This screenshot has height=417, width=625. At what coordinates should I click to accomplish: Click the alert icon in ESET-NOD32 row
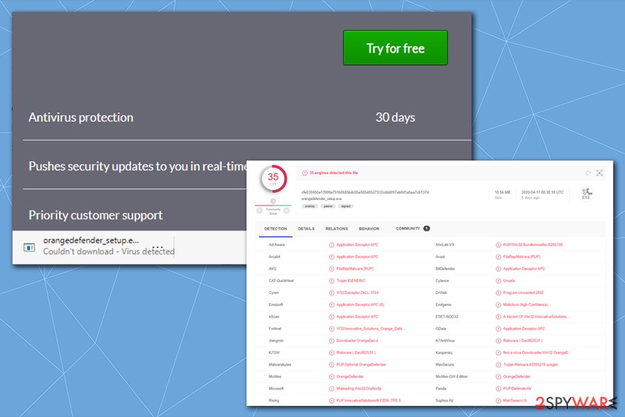(x=498, y=316)
